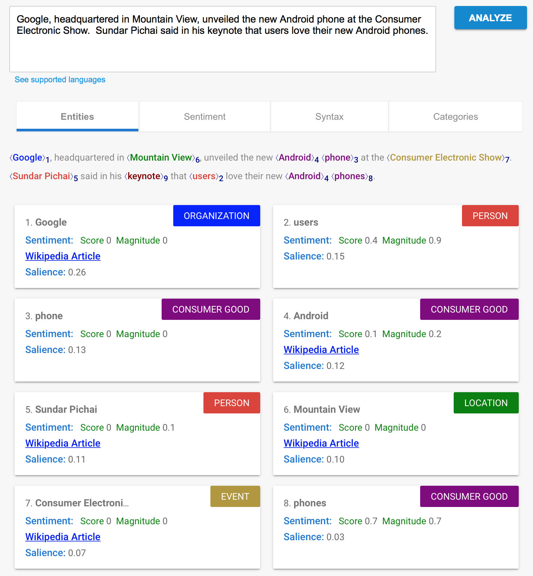Click 'Salience: 0.11' on Sundar Pichai card
The width and height of the screenshot is (533, 576).
pos(55,459)
